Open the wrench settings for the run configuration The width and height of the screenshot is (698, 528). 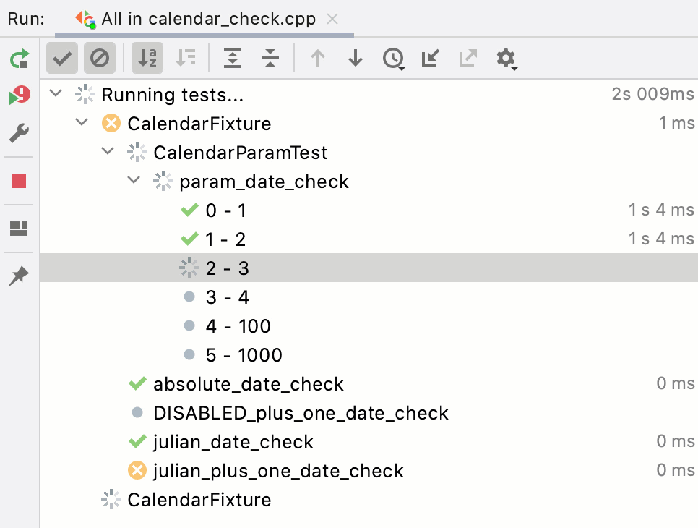tap(19, 133)
